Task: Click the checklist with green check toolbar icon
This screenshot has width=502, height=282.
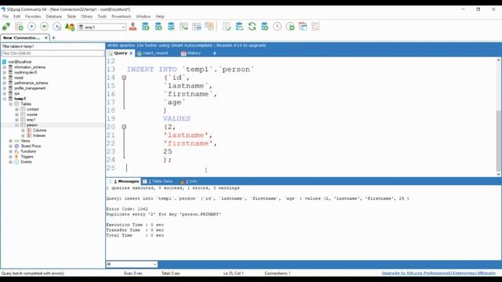Action: point(227,27)
